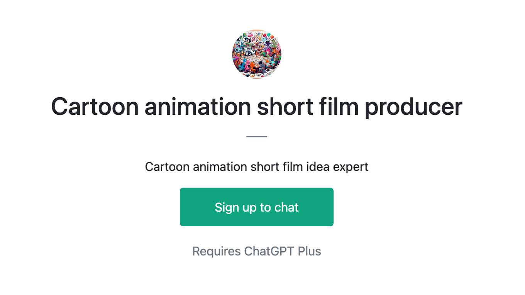The image size is (525, 295).
Task: Click the word "Cartoon" in the large heading
Action: point(95,107)
